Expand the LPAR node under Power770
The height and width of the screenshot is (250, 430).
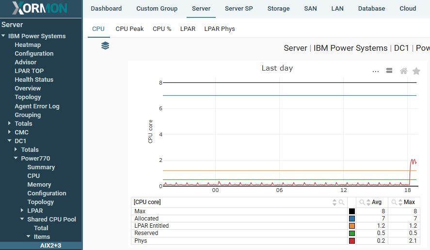coord(22,210)
